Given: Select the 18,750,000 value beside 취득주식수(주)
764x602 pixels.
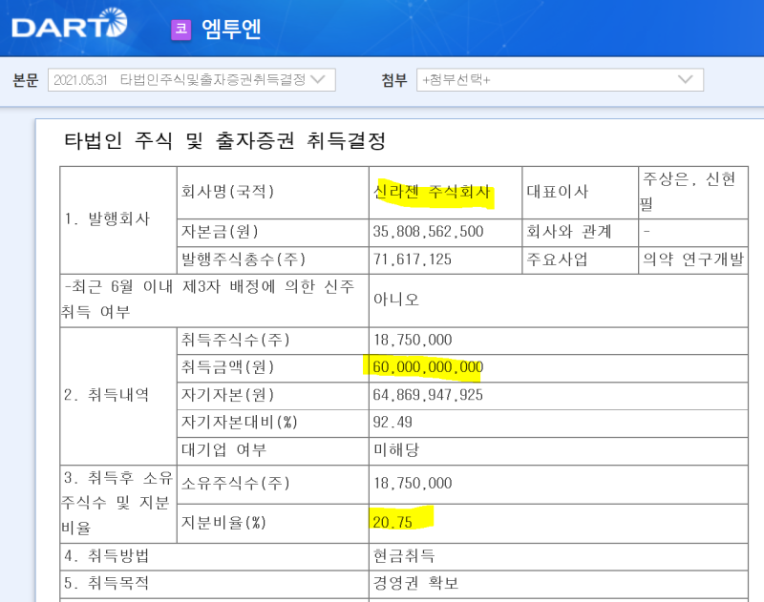Looking at the screenshot, I should click(413, 340).
